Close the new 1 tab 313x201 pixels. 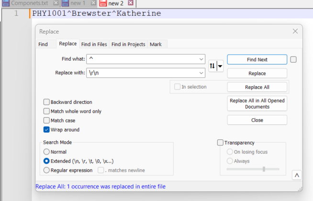point(93,3)
